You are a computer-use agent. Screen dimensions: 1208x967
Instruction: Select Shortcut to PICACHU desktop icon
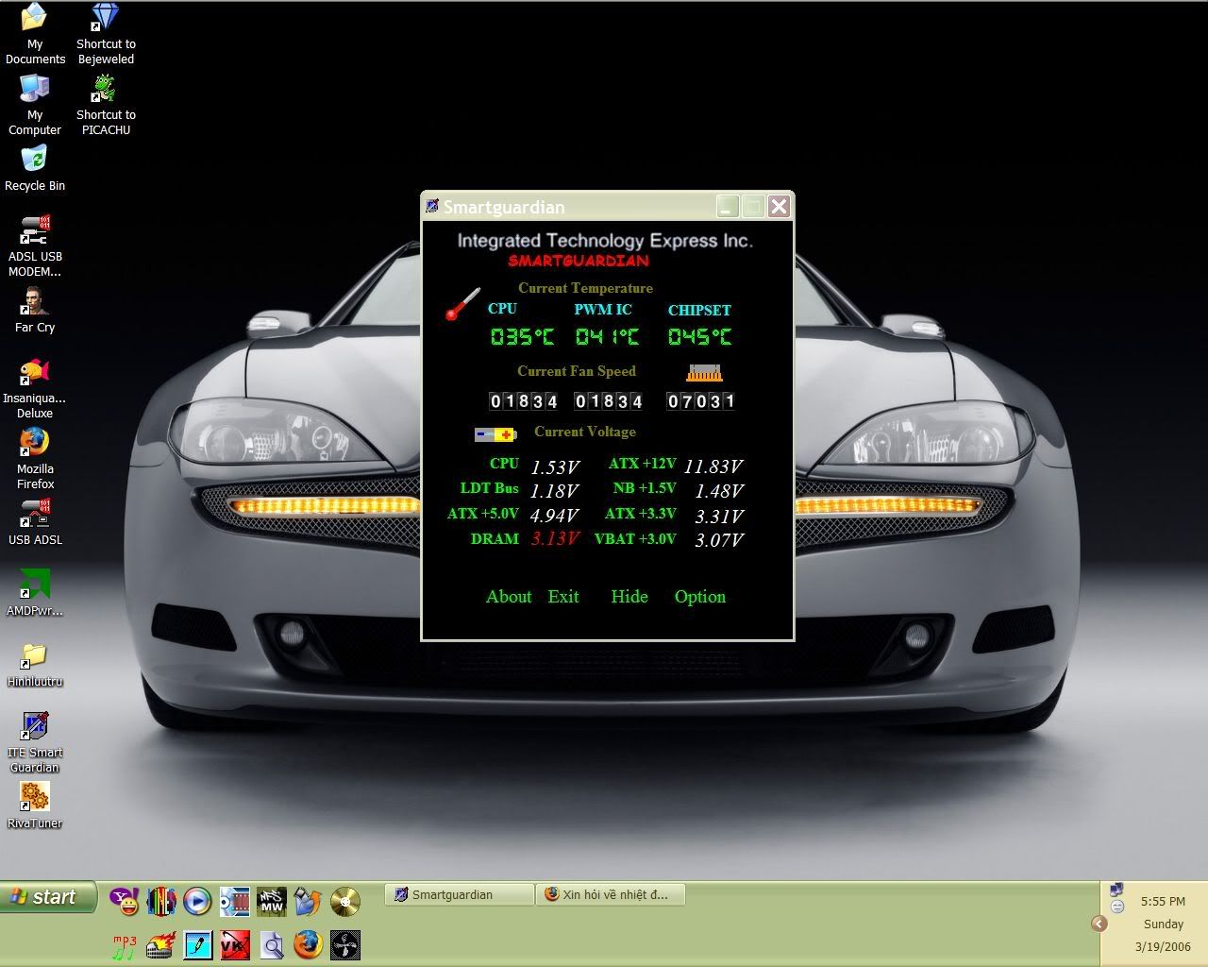click(x=106, y=104)
